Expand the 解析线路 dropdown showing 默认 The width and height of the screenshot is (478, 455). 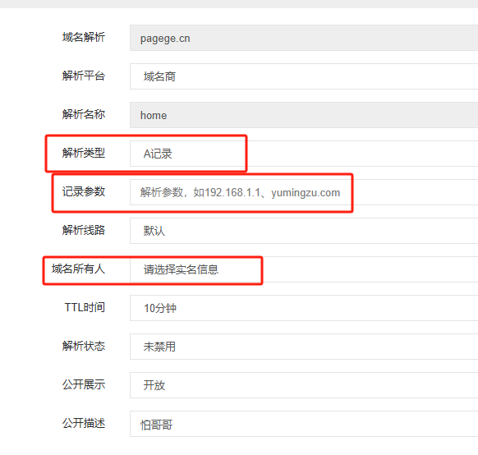click(304, 231)
